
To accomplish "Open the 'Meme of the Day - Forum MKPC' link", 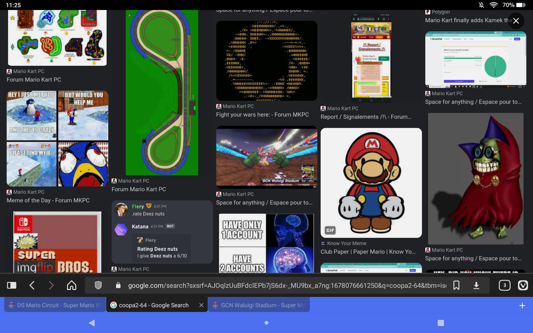I will (x=48, y=200).
